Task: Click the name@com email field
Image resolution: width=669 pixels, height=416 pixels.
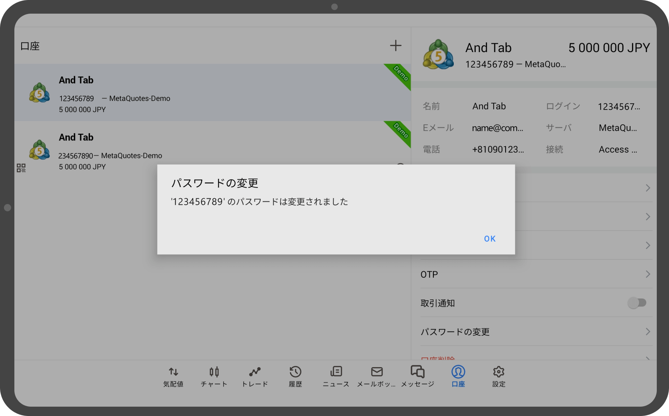Action: point(497,128)
